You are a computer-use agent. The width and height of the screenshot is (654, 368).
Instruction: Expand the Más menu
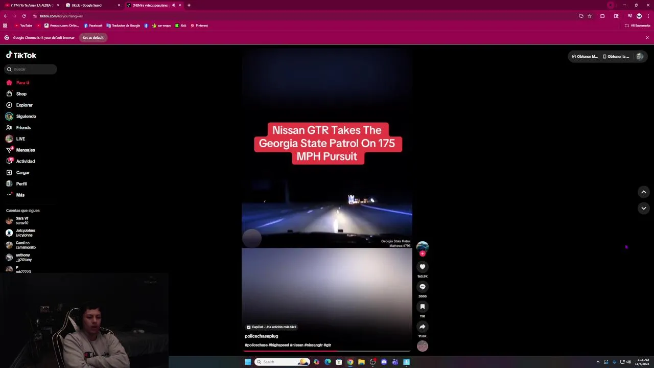[15, 195]
